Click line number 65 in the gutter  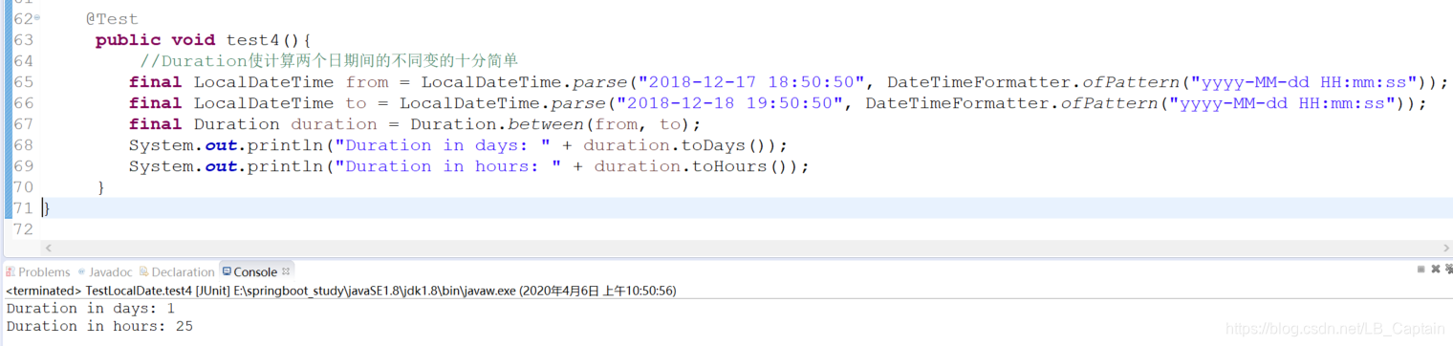point(23,82)
